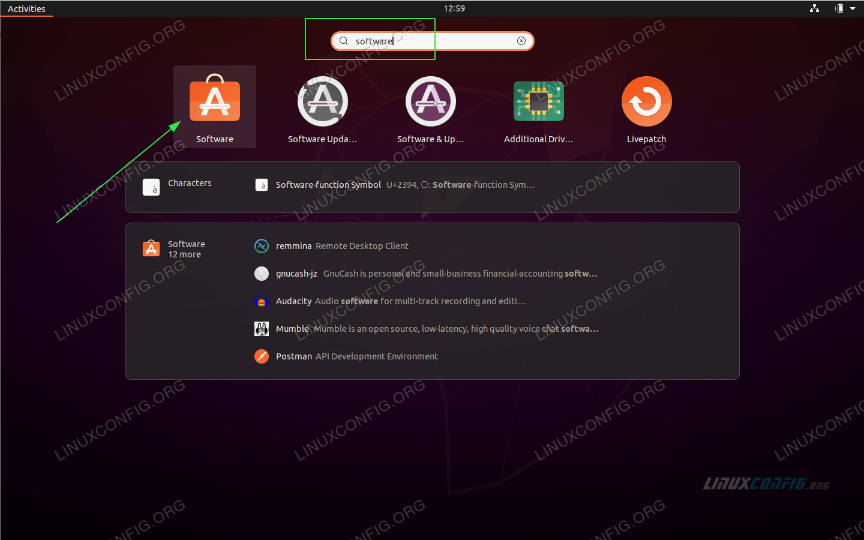Click the Software provider icon with 12 more
This screenshot has height=540, width=864.
(151, 248)
